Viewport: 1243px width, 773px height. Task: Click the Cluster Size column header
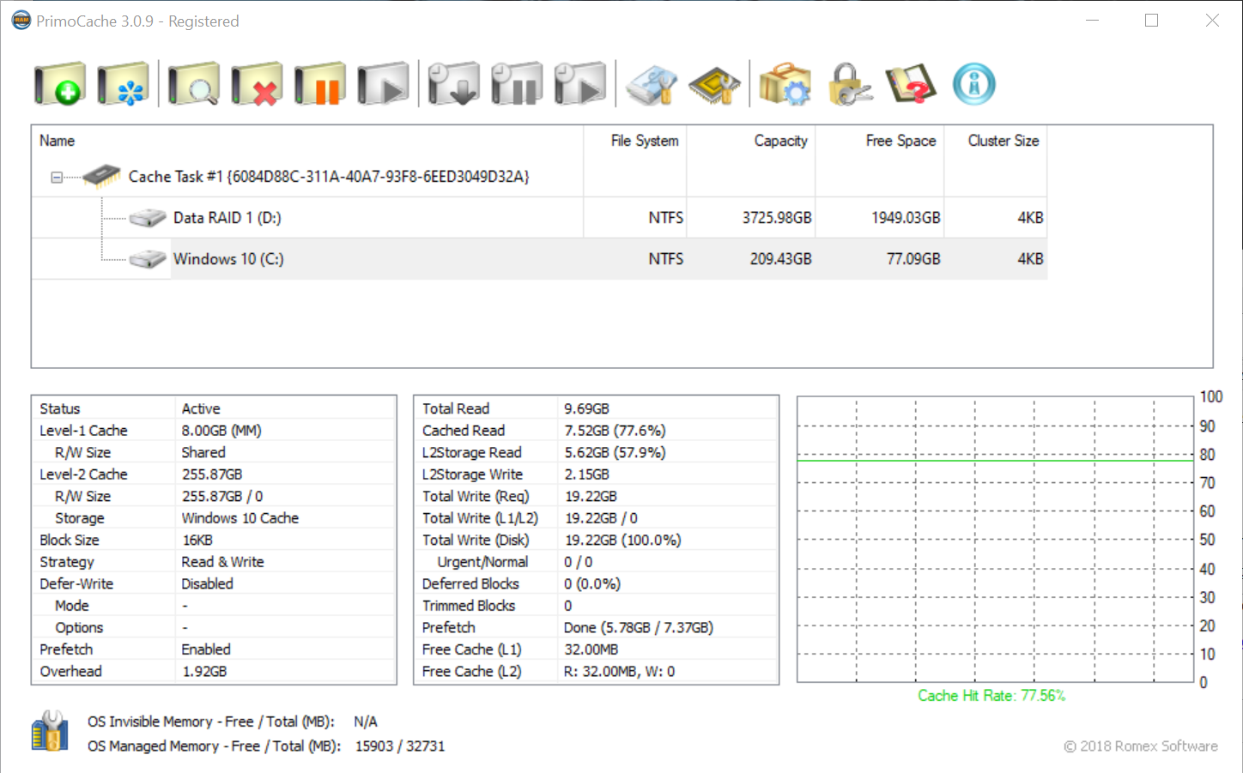click(x=996, y=141)
